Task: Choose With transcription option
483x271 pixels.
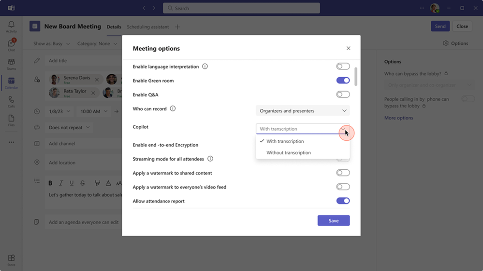Action: [285, 141]
